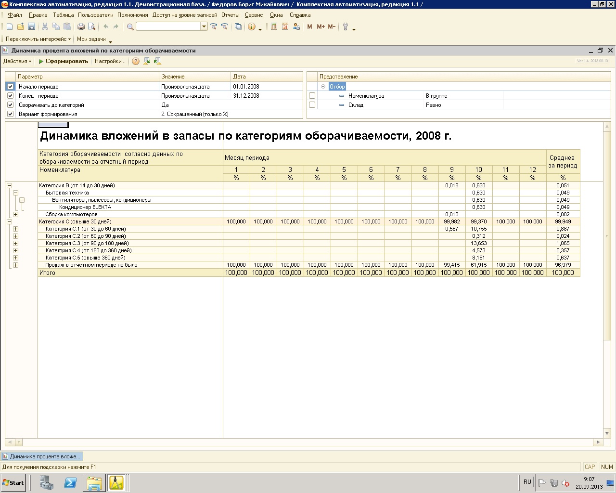Click the 'Настройки...' button

[110, 61]
